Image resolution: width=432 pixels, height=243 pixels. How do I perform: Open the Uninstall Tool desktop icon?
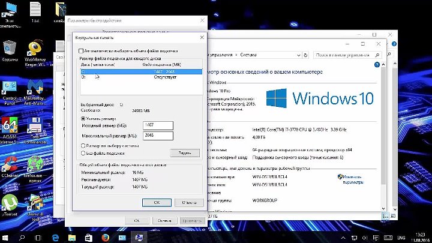click(x=35, y=208)
